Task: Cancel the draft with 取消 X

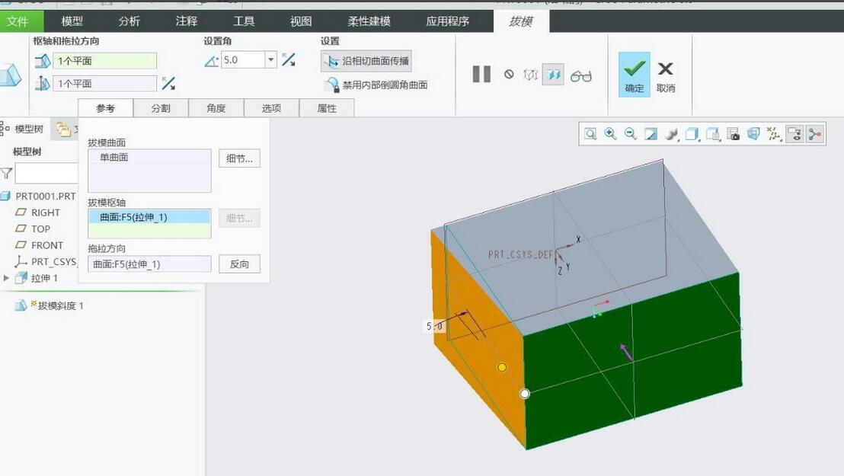Action: pyautogui.click(x=666, y=75)
